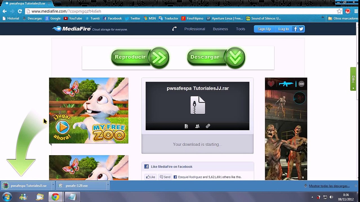The height and width of the screenshot is (202, 360).
Task: Click the file name pwsafespa TutorialesJJ.rar
Action: 198,88
